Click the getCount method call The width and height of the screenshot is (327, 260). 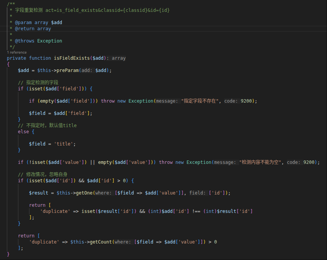(x=101, y=242)
